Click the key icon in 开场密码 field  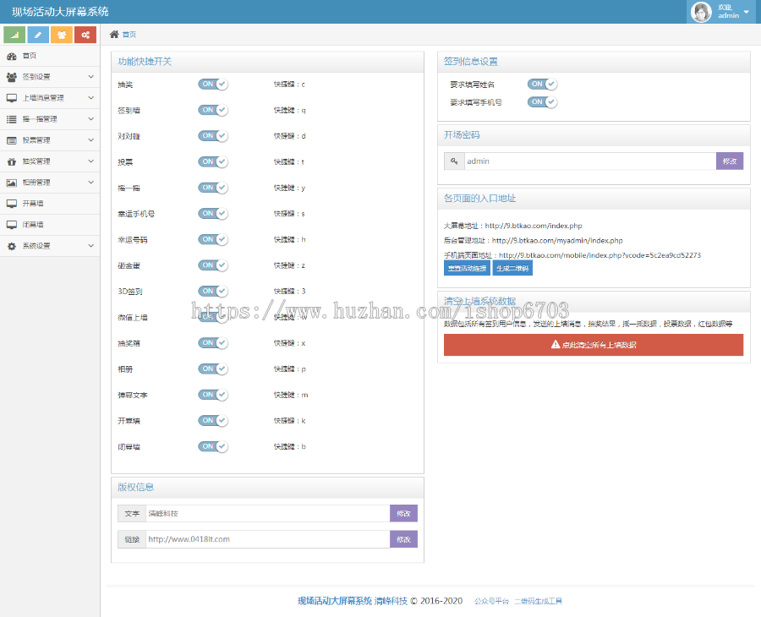[454, 161]
